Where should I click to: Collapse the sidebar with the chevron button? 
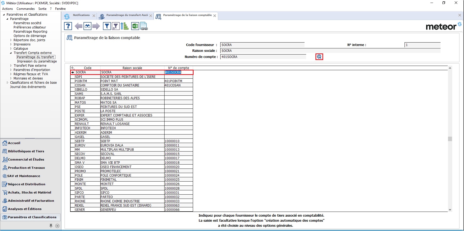point(57,226)
